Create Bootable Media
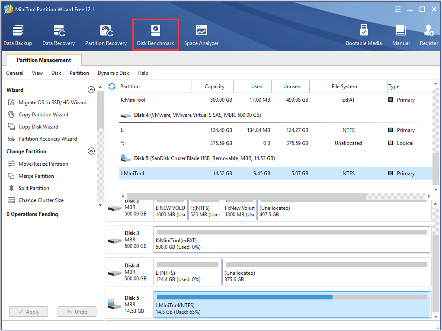The width and height of the screenshot is (442, 331). [364, 35]
